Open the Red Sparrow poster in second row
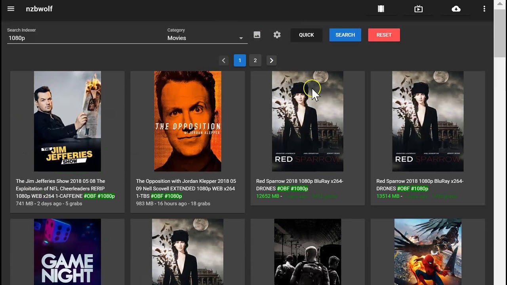507x285 pixels. tap(188, 252)
